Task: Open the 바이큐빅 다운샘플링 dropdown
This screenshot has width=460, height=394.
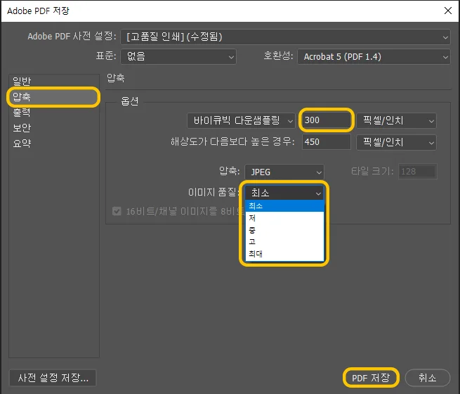Action: (x=241, y=120)
